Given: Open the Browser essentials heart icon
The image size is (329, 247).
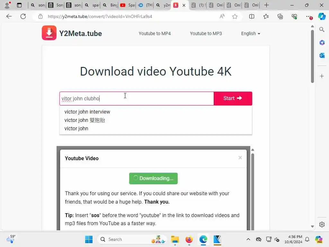Looking at the screenshot, I should [294, 16].
